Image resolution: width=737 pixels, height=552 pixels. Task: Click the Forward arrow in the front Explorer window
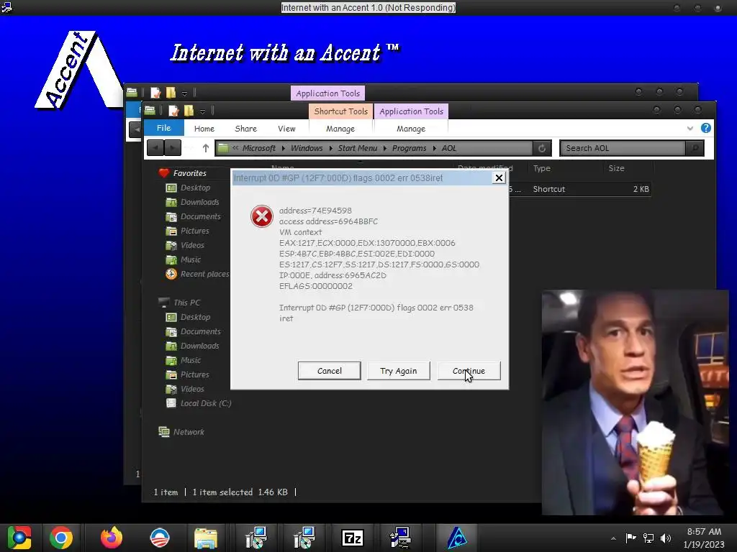point(173,148)
